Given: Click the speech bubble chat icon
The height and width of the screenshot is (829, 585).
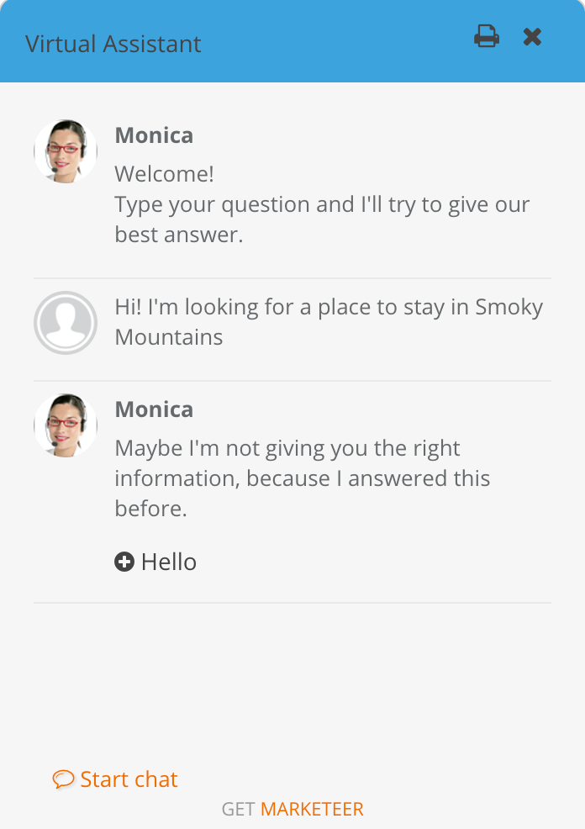Looking at the screenshot, I should 63,779.
